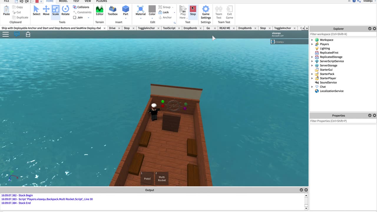Click the Copy button in Clipboard
377x212 pixels.
click(17, 7)
